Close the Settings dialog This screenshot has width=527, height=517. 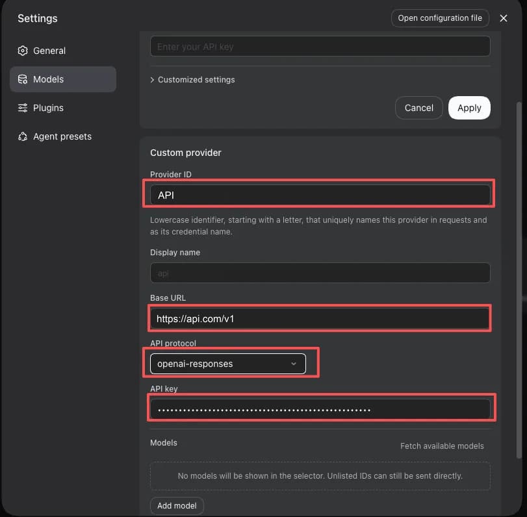tap(503, 18)
